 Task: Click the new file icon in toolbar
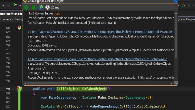coord(15,5)
